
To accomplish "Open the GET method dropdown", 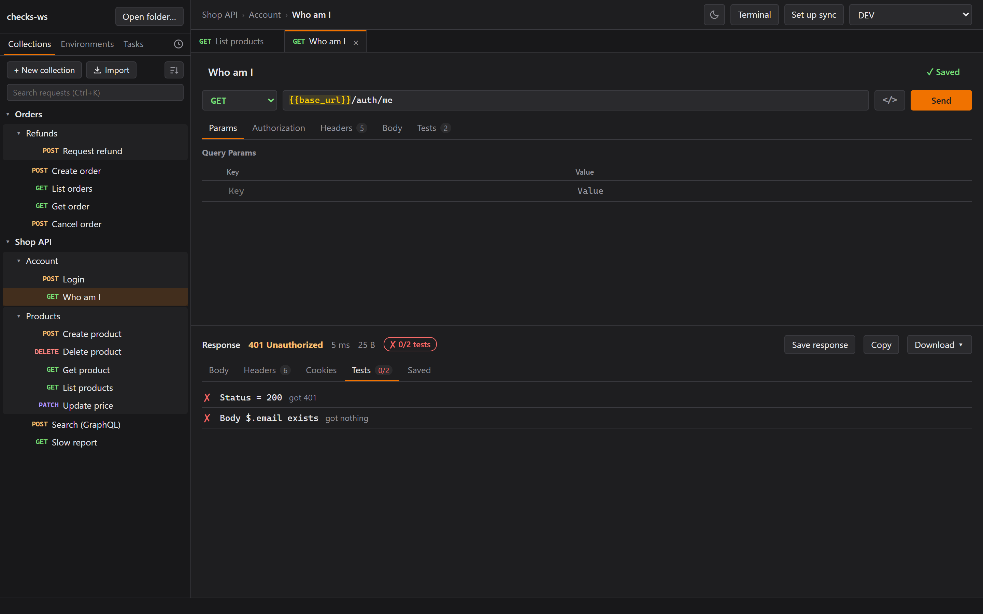I will tap(240, 100).
